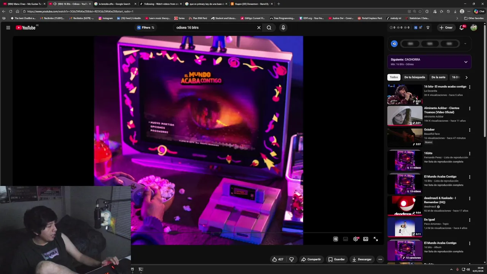487x274 pixels.
Task: Clear the search box with the X
Action: [259, 27]
